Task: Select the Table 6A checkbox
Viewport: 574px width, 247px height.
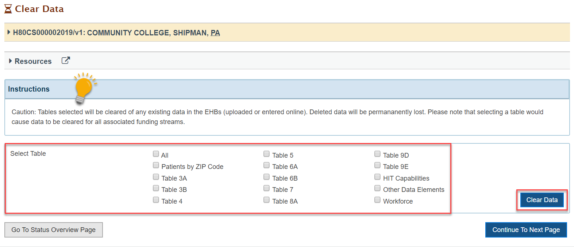Action: 266,165
